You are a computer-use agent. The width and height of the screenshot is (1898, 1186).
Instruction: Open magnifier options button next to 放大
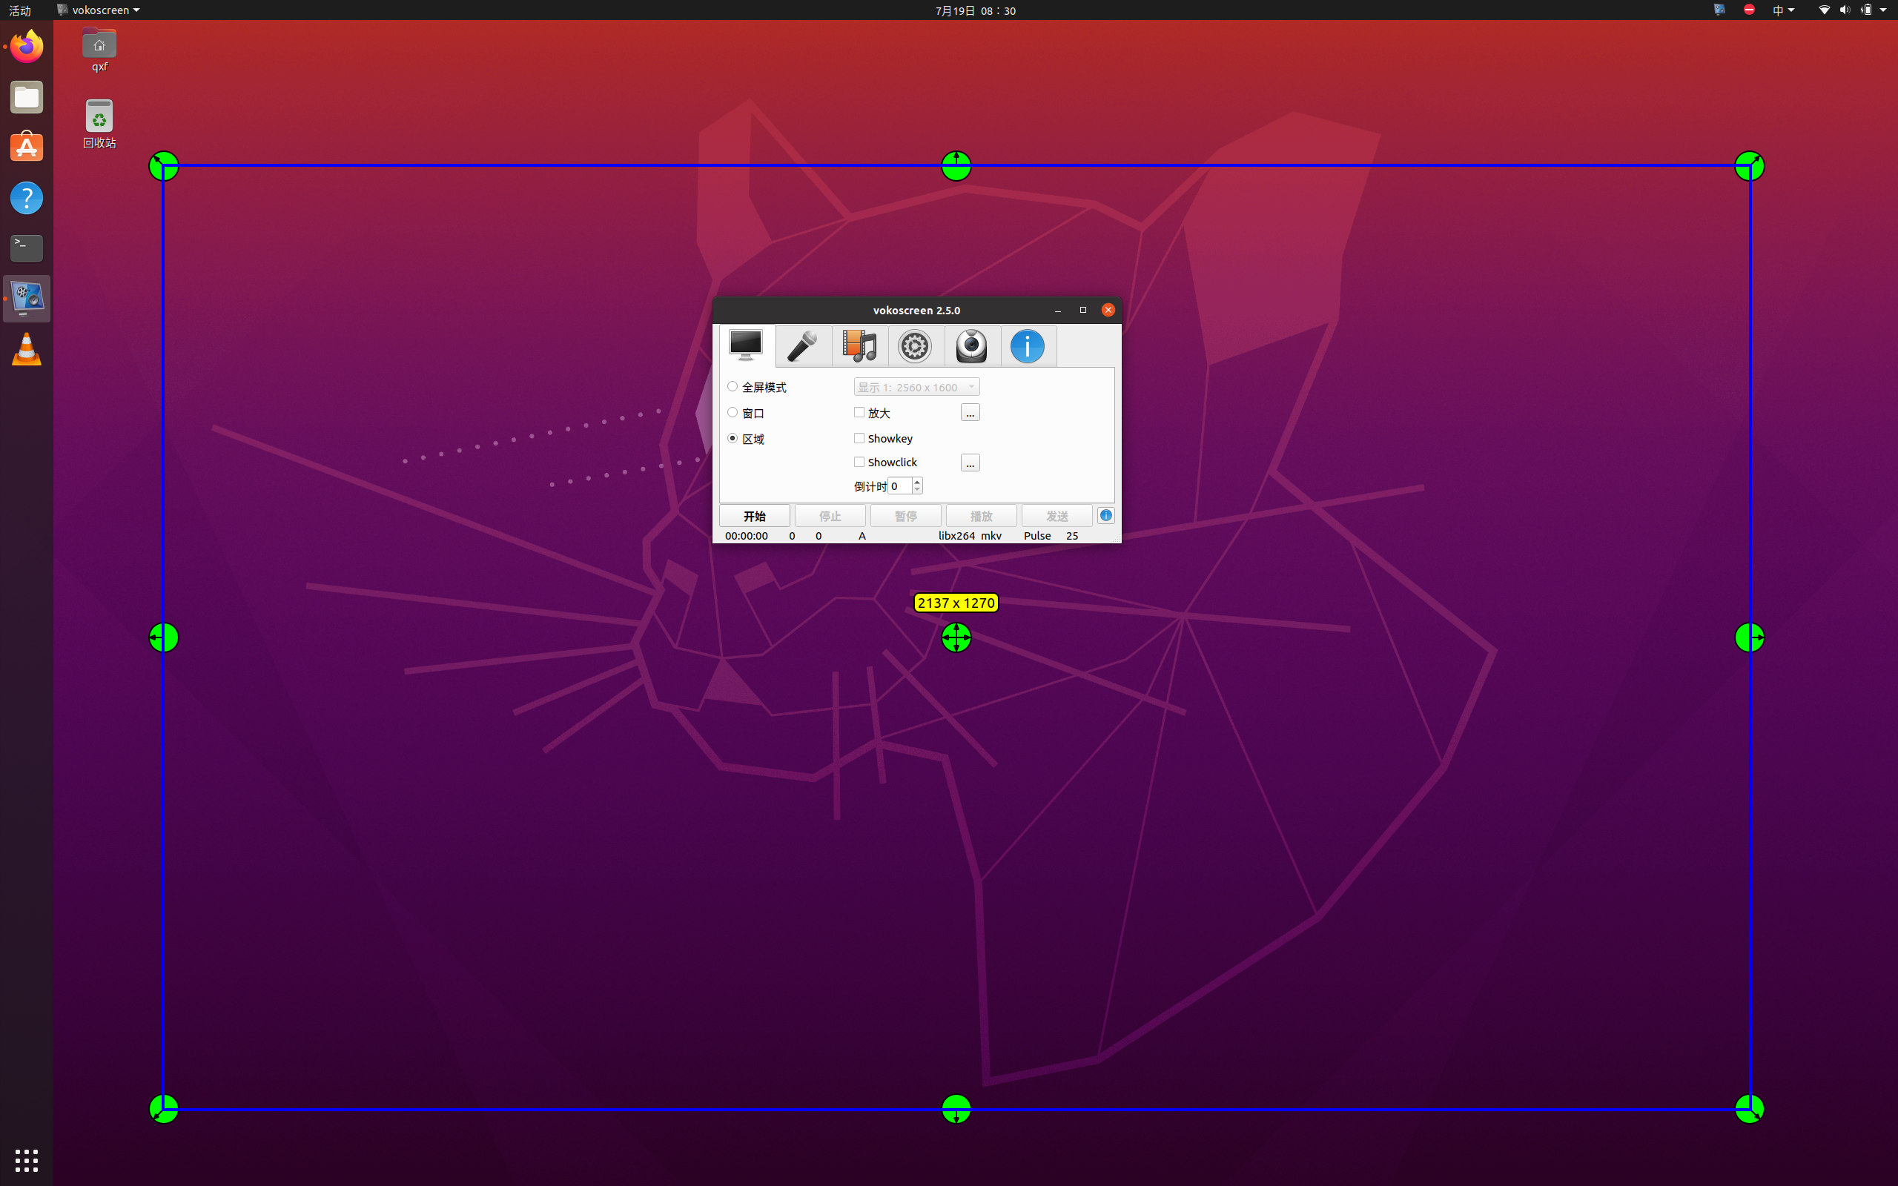tap(971, 413)
